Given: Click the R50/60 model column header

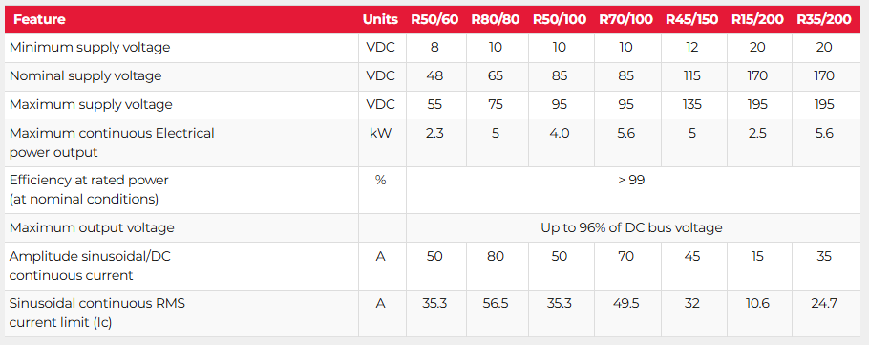Looking at the screenshot, I should [435, 20].
